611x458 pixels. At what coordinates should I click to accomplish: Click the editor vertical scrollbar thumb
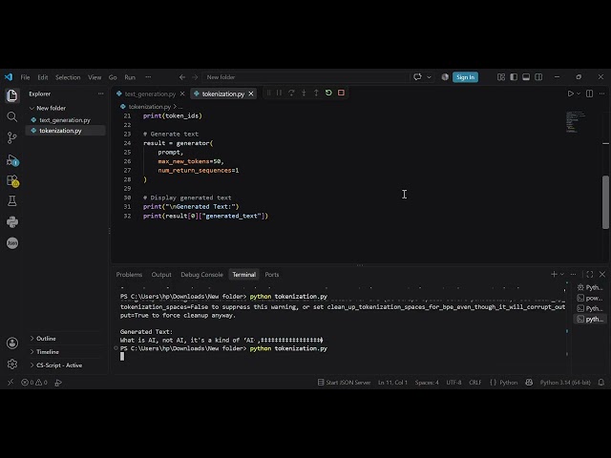click(605, 202)
